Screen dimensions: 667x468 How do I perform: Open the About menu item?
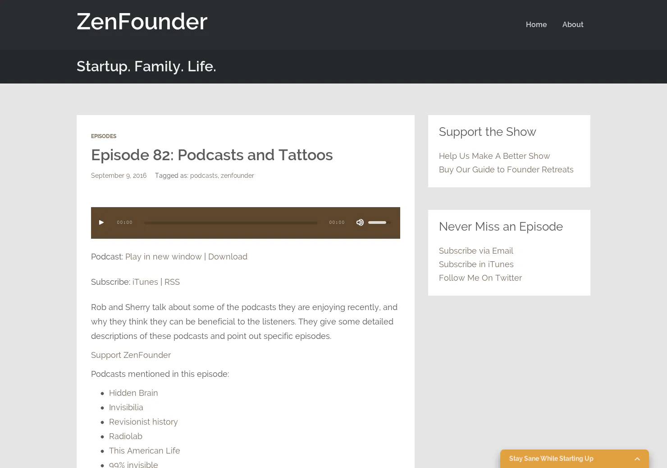pos(573,24)
